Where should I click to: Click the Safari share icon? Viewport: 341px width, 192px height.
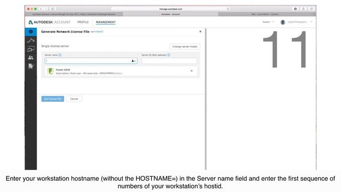pos(303,9)
